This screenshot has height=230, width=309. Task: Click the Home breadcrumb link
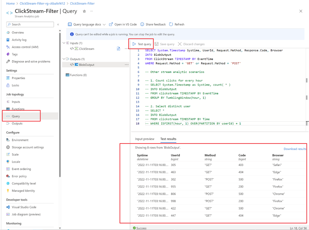point(11,3)
